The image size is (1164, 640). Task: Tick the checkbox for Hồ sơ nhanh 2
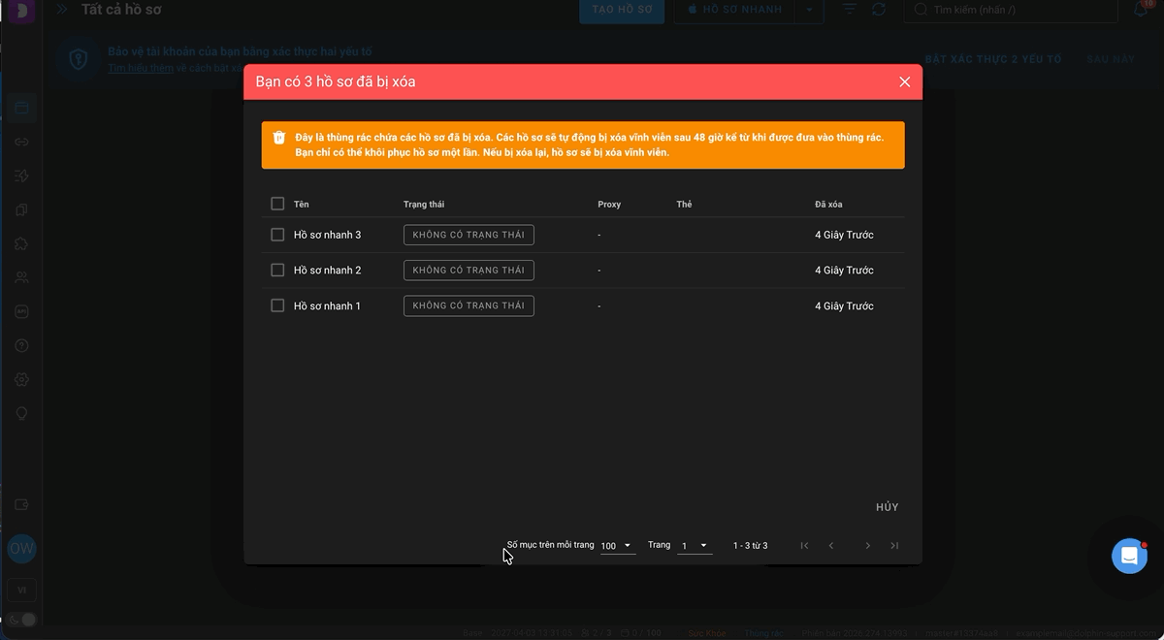pos(277,270)
